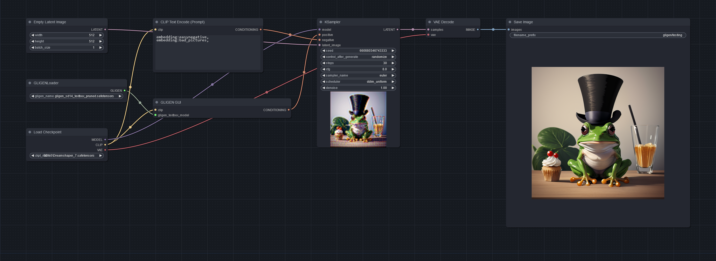
Task: Click the VAE Decode IMAGE output socket
Action: 478,29
